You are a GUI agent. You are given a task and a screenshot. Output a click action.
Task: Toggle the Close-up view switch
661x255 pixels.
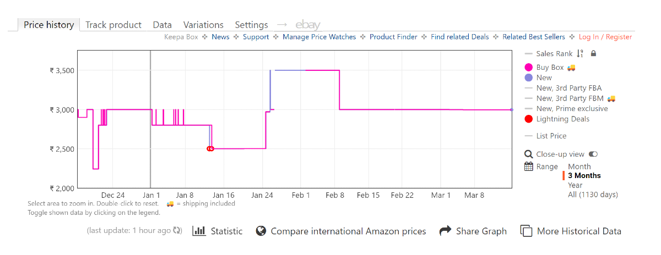tap(593, 154)
